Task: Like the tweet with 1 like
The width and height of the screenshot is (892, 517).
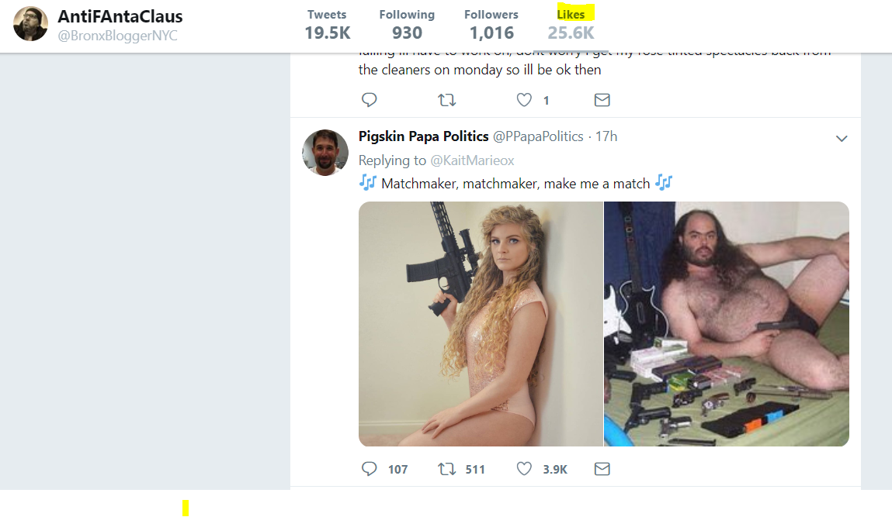Action: tap(524, 100)
